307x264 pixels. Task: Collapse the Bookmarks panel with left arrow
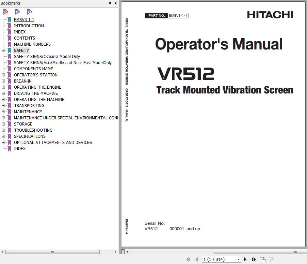(x=115, y=3)
